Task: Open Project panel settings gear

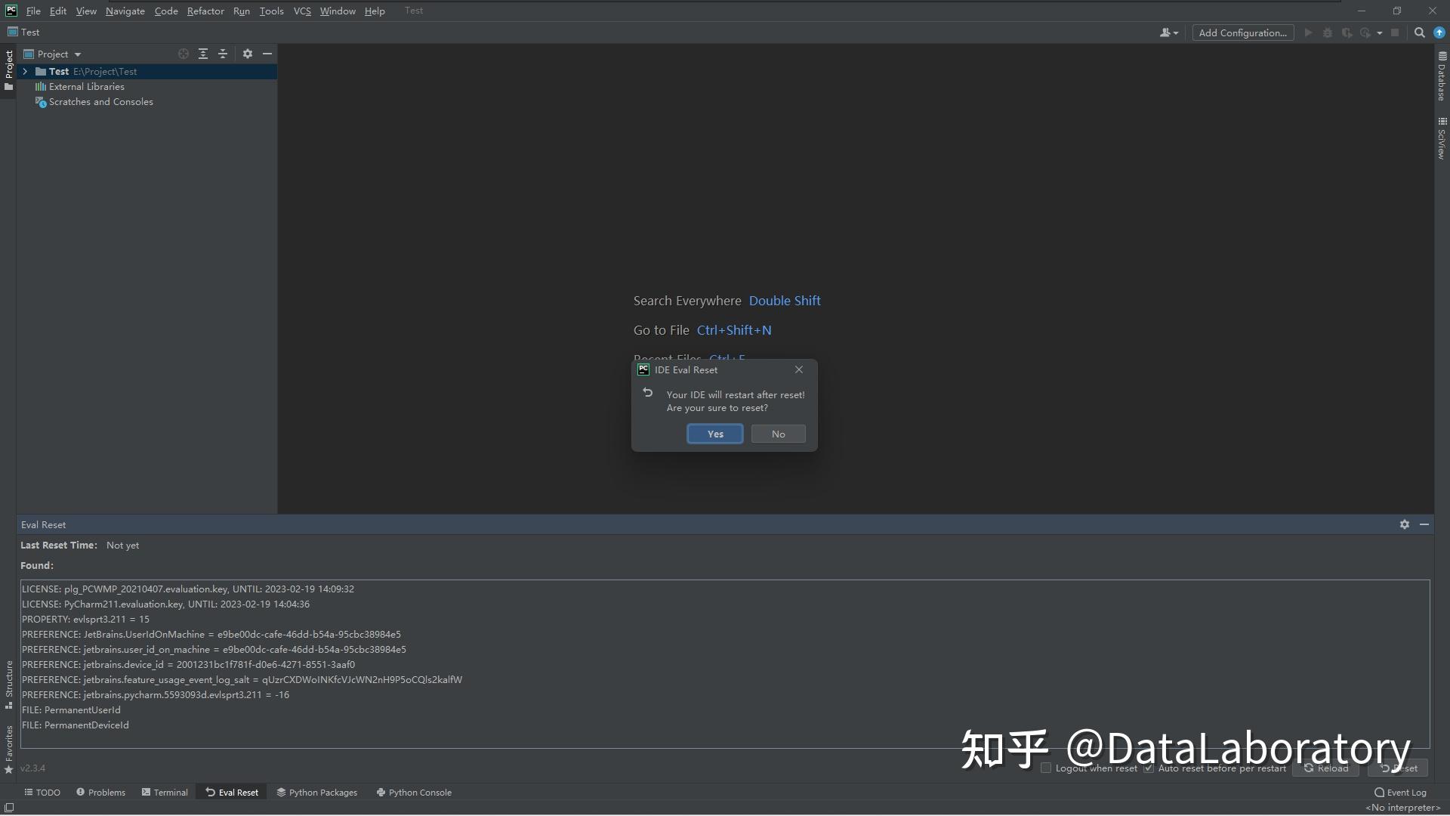Action: click(248, 54)
